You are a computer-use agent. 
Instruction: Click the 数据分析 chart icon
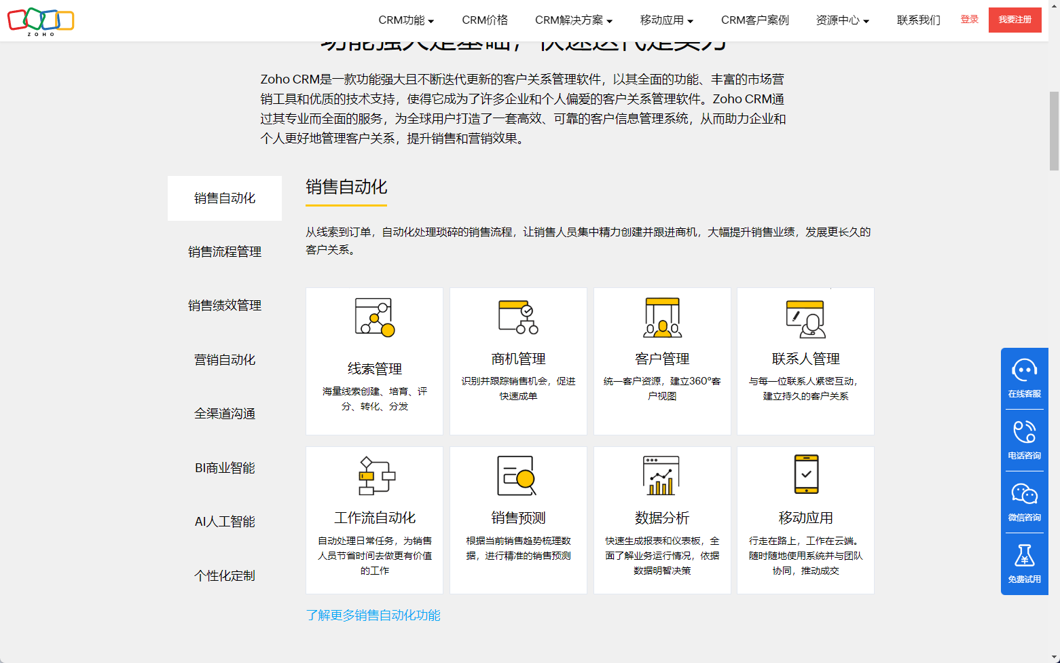(661, 476)
